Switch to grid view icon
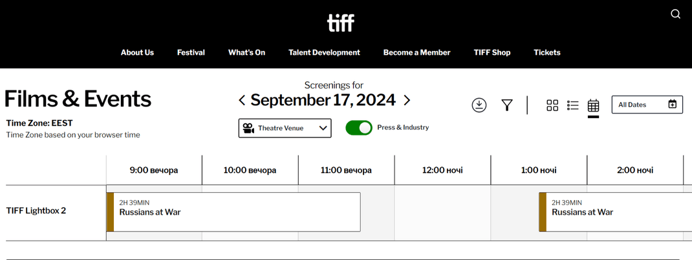The image size is (692, 260). pos(552,105)
